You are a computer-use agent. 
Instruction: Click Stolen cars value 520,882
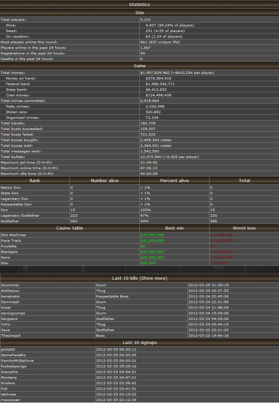pos(153,112)
